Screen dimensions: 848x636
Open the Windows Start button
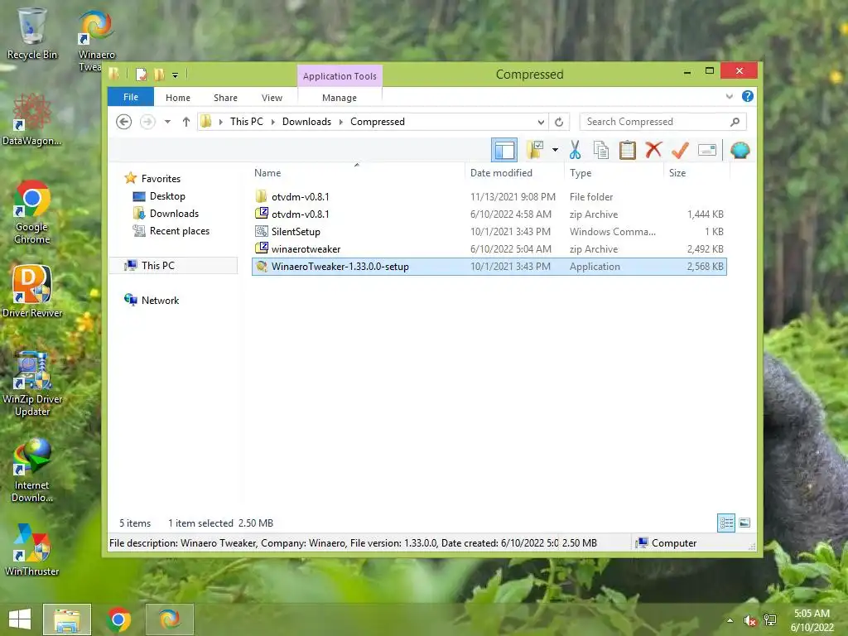click(20, 619)
